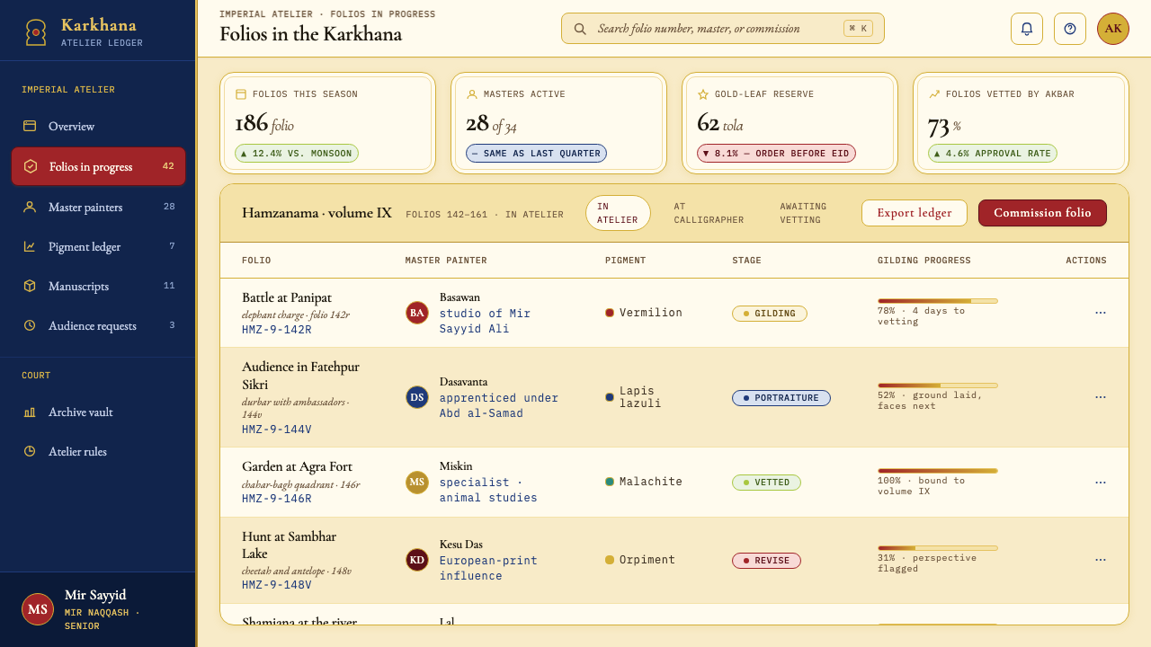Open Manuscripts in the sidebar
This screenshot has width=1151, height=647.
[98, 287]
